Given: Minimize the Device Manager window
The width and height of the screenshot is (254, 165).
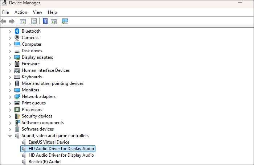Looking at the screenshot, I should pyautogui.click(x=240, y=3).
